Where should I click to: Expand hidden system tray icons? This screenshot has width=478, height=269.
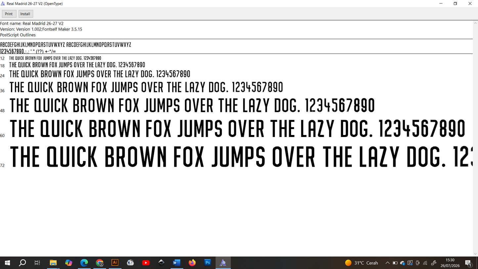click(387, 263)
